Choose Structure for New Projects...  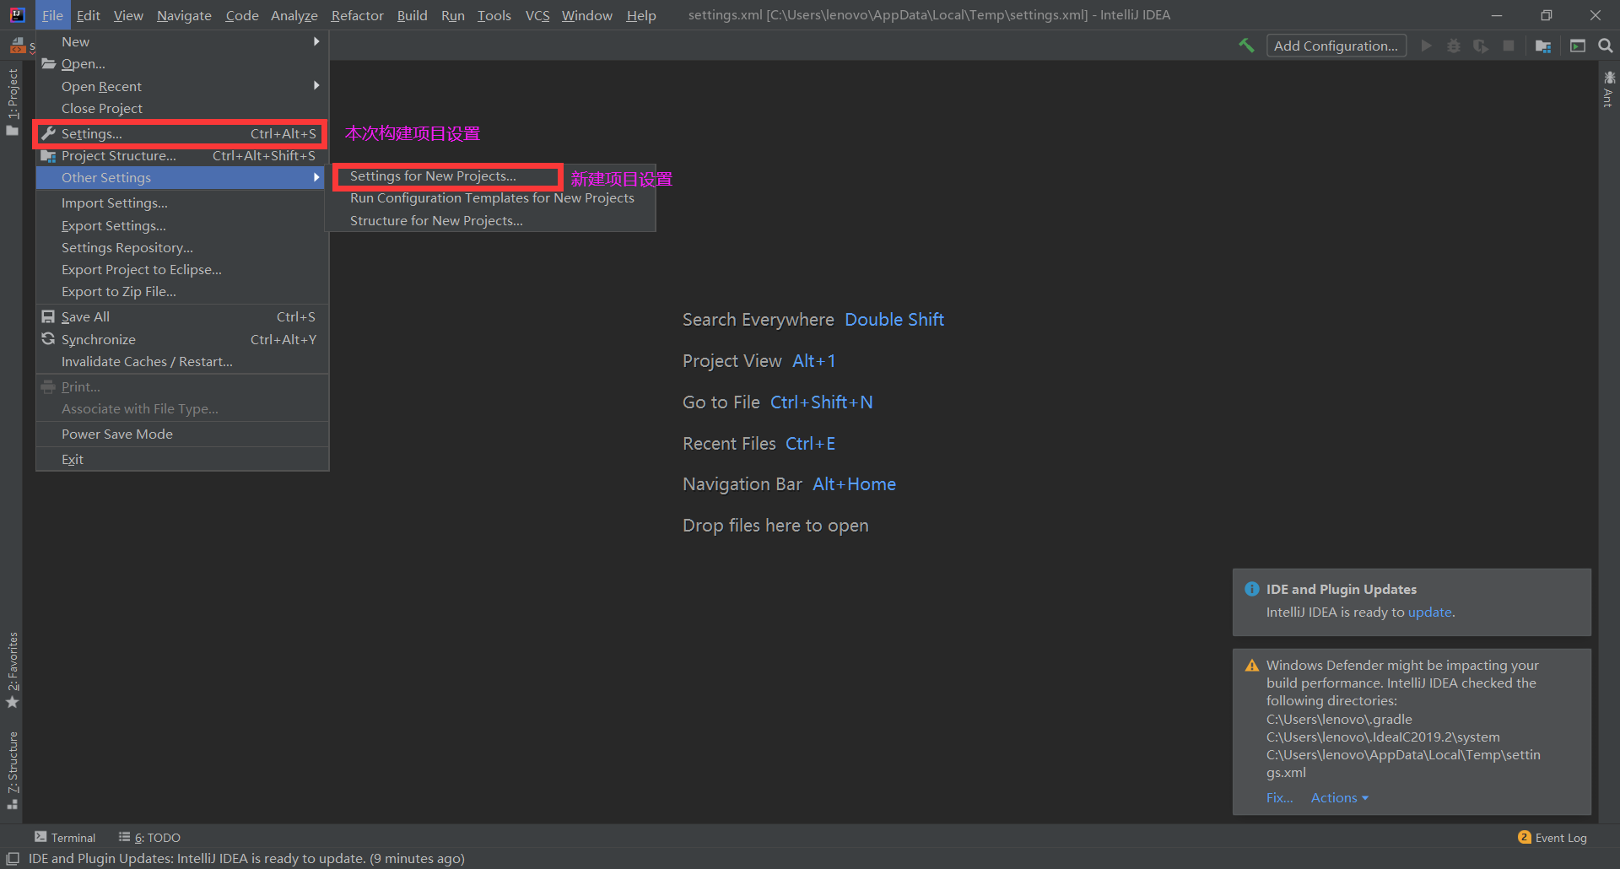(x=490, y=220)
